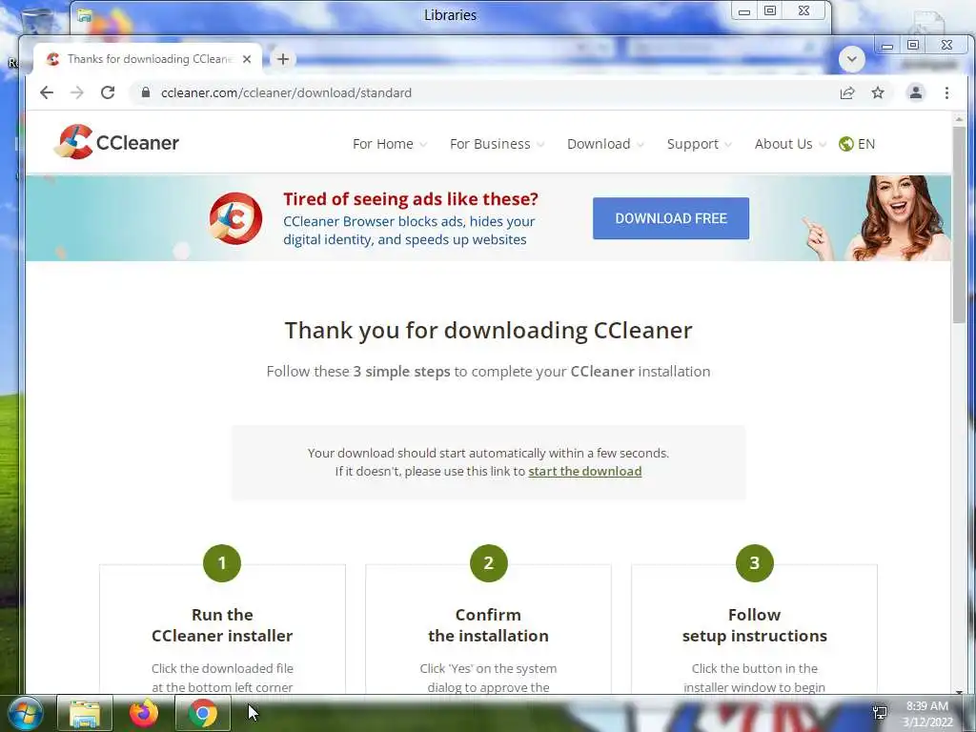Open the taskbar clock and date
Screen dimensions: 976x732
(x=927, y=713)
